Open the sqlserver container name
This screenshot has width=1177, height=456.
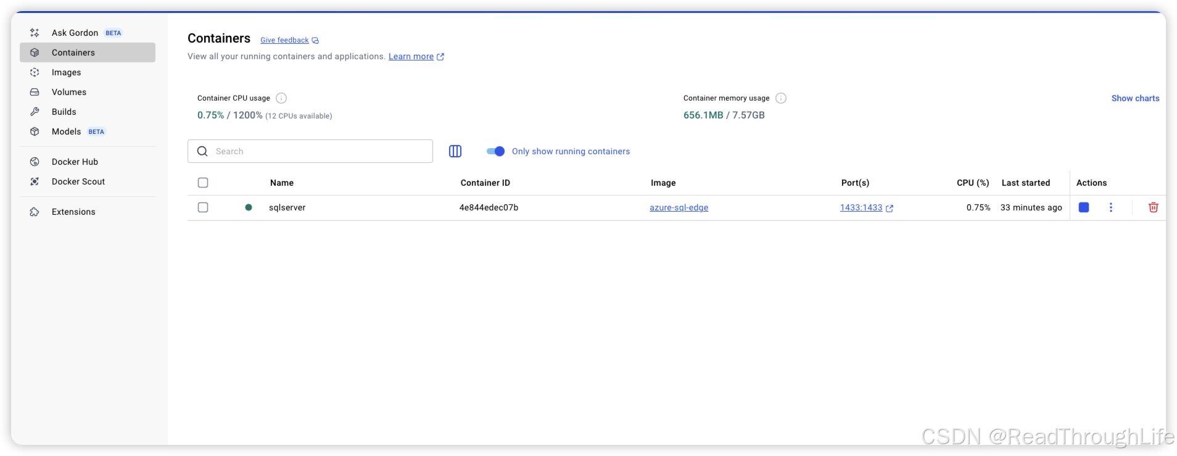click(287, 207)
